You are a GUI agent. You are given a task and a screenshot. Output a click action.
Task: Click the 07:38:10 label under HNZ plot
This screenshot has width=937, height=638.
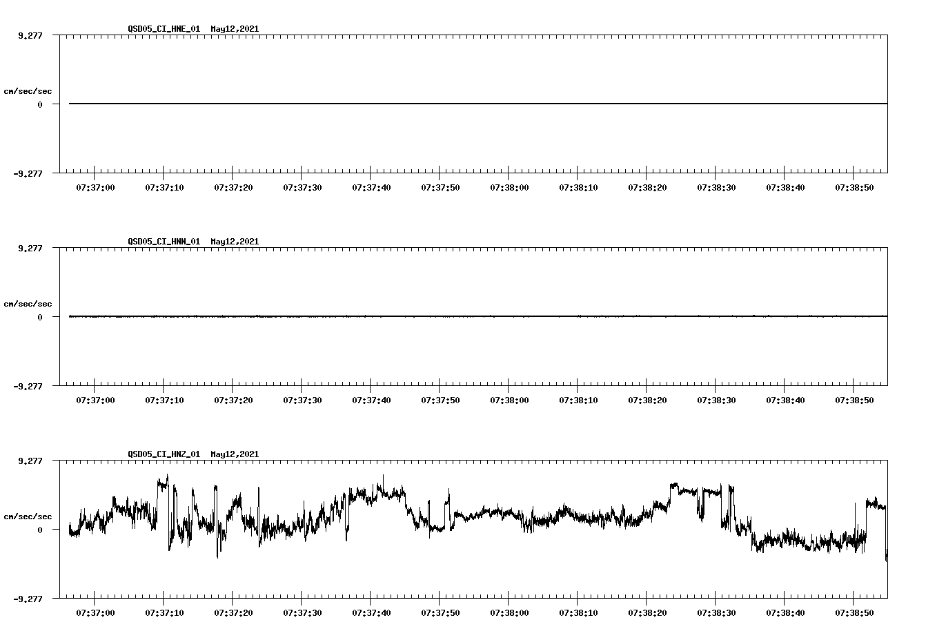[578, 613]
